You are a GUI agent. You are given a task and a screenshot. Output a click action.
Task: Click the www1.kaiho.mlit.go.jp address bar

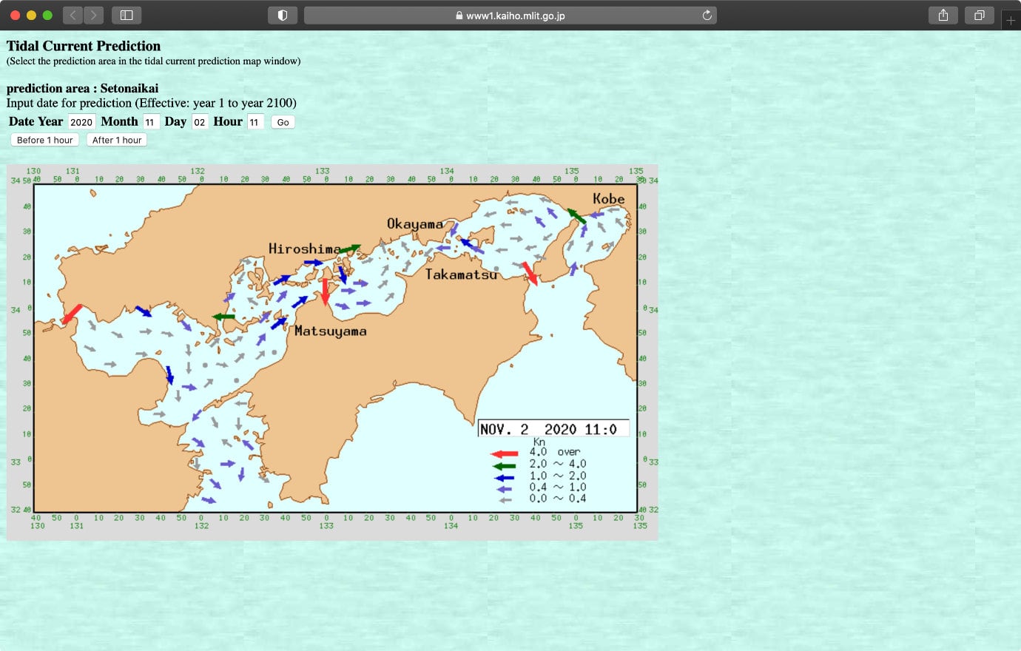510,15
